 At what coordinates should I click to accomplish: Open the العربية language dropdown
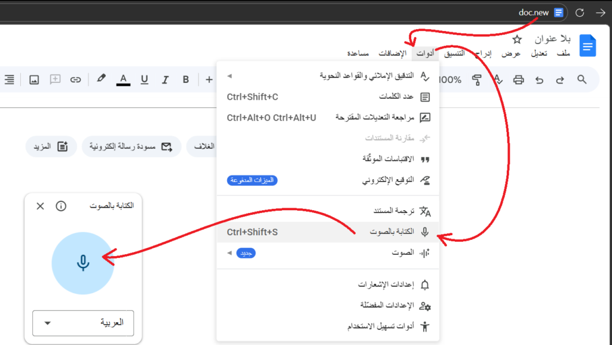(x=83, y=323)
